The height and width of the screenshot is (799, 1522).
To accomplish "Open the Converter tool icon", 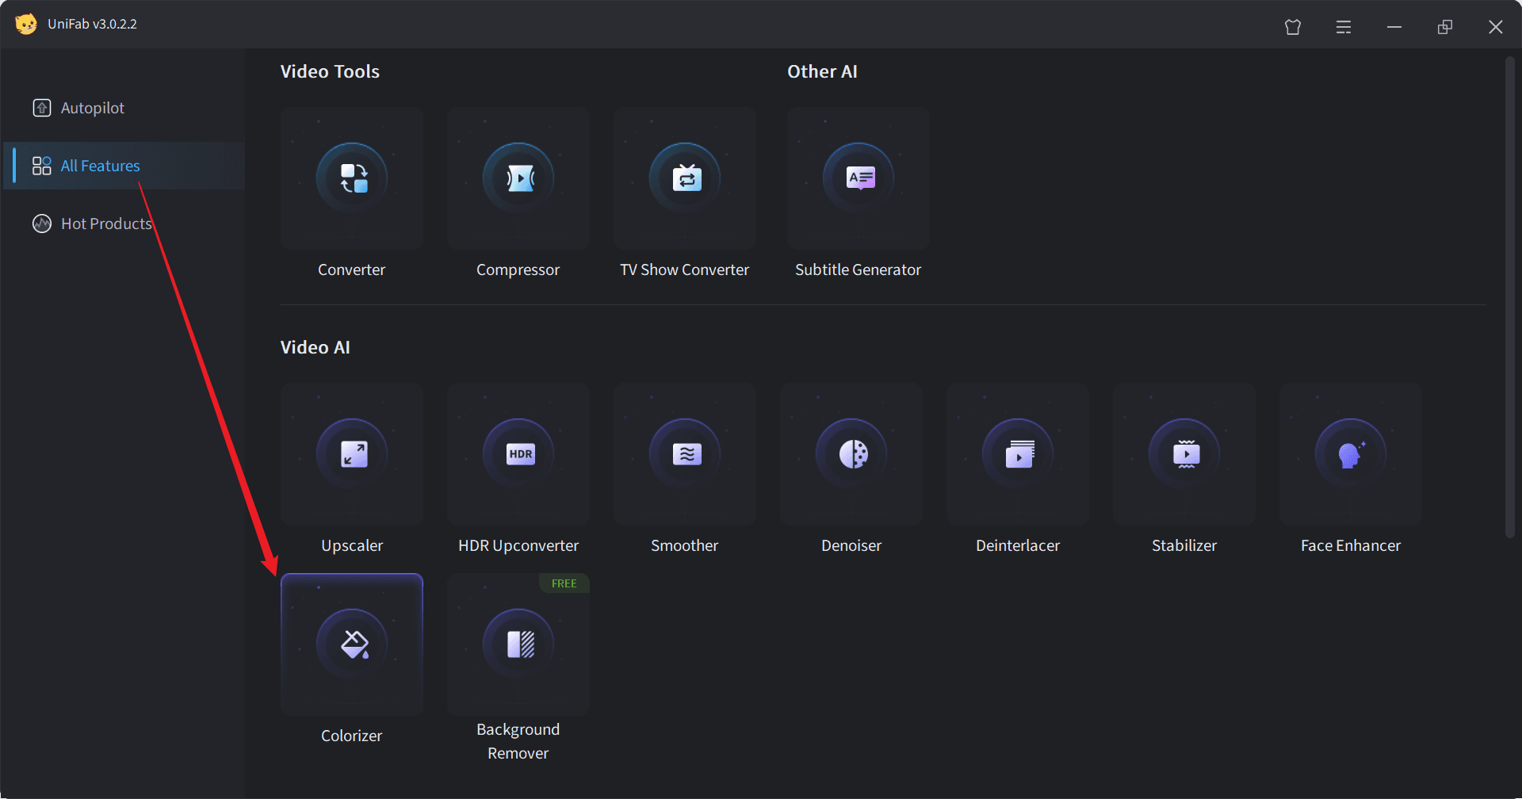I will point(352,178).
